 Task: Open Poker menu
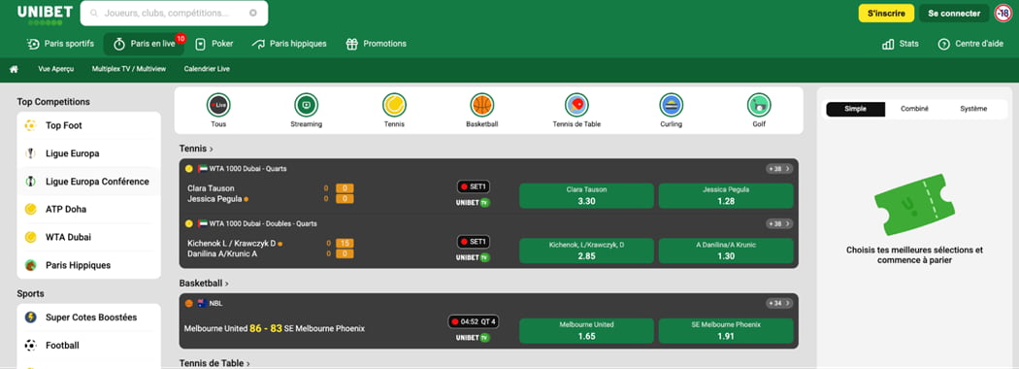[214, 44]
